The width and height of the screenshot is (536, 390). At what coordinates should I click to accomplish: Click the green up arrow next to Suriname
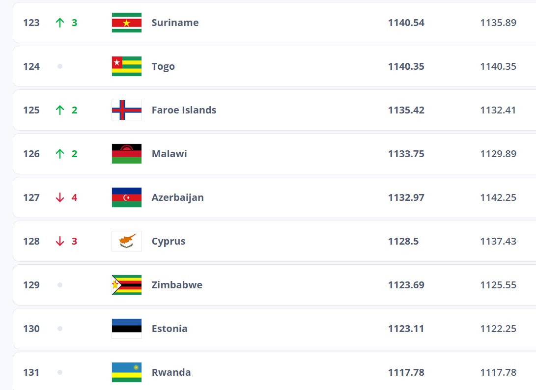tap(59, 23)
